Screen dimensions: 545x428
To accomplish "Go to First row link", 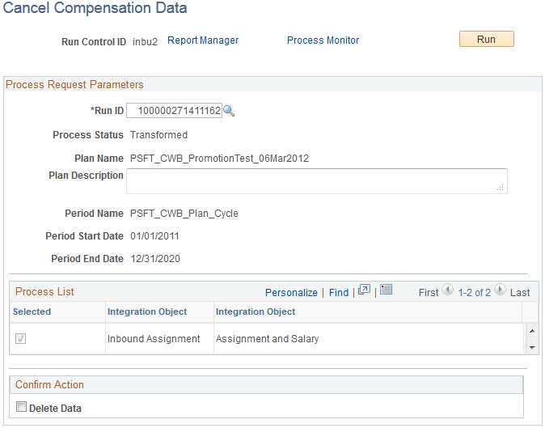I will coord(429,292).
